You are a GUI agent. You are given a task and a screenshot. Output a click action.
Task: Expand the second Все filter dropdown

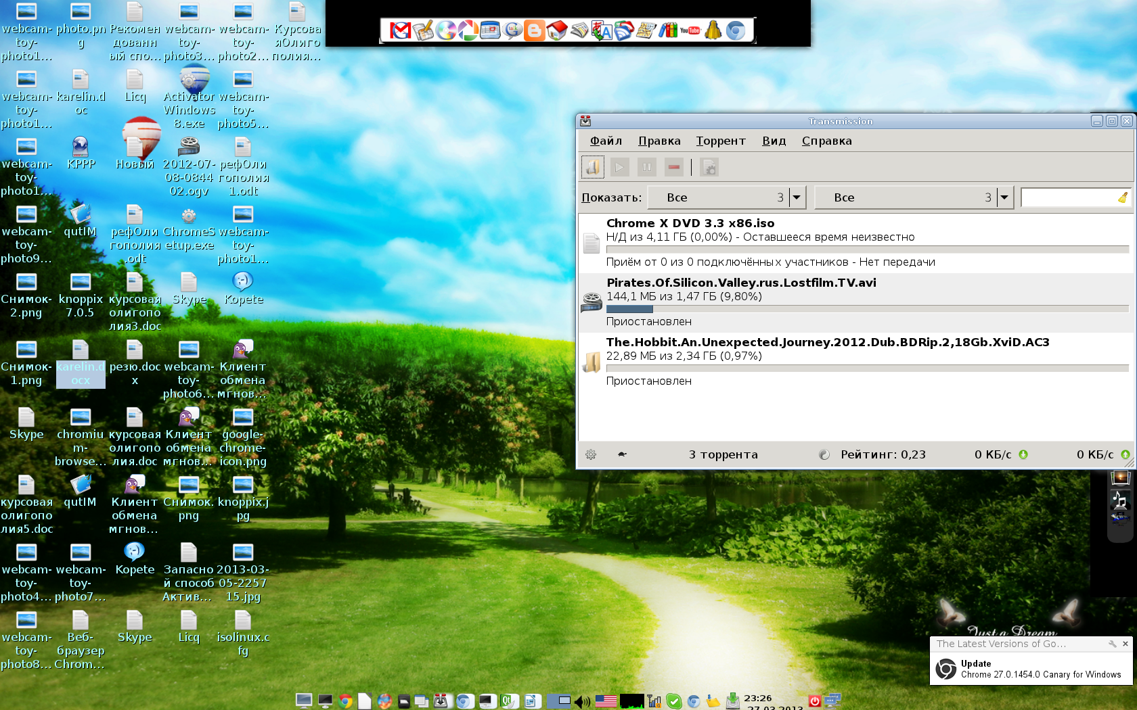pyautogui.click(x=1004, y=197)
